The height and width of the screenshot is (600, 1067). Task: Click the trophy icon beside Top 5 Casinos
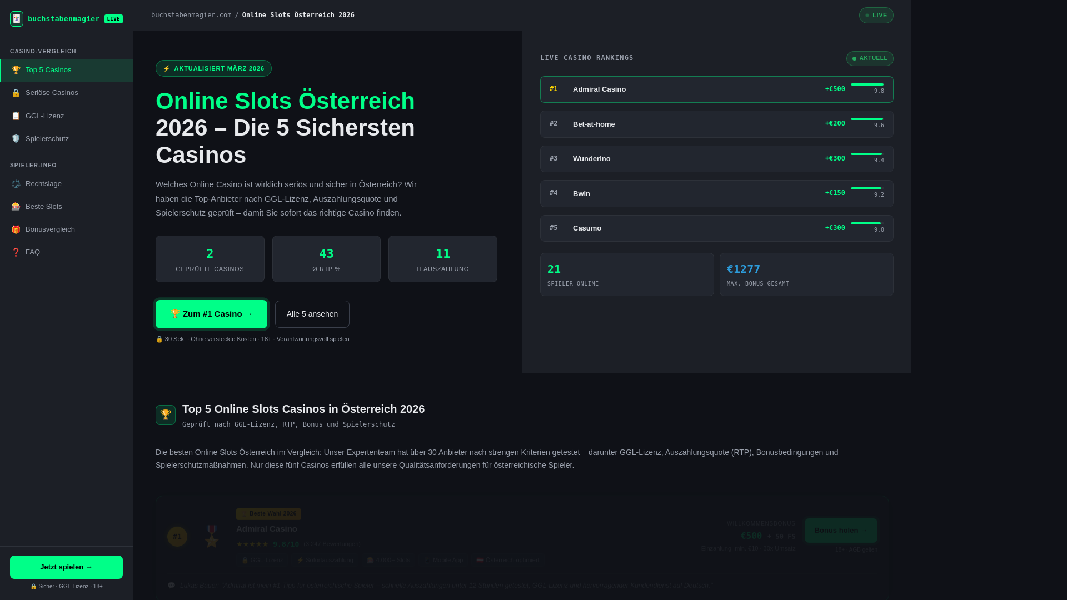coord(16,70)
